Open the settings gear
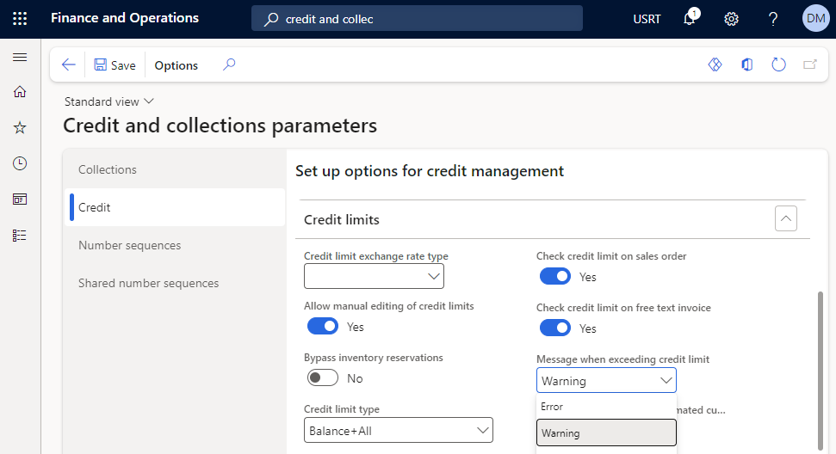836x454 pixels. pyautogui.click(x=732, y=19)
